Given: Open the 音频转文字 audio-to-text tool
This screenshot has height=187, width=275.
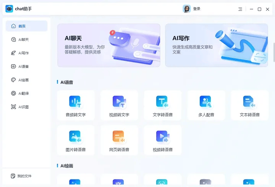Looking at the screenshot, I should click(76, 105).
